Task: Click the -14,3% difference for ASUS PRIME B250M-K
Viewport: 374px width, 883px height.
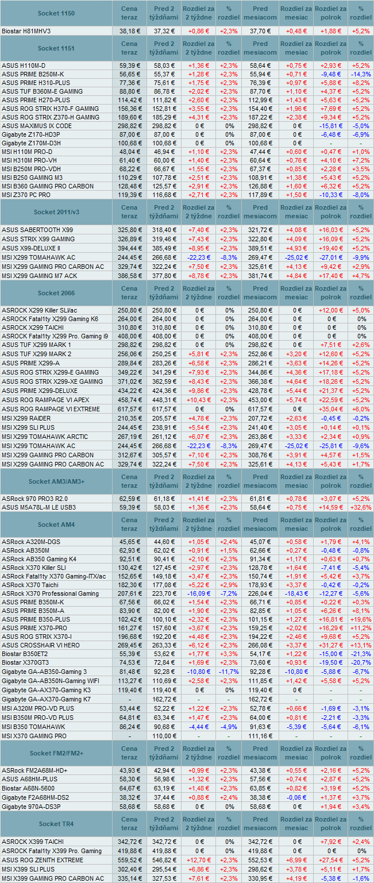Action: [360, 75]
